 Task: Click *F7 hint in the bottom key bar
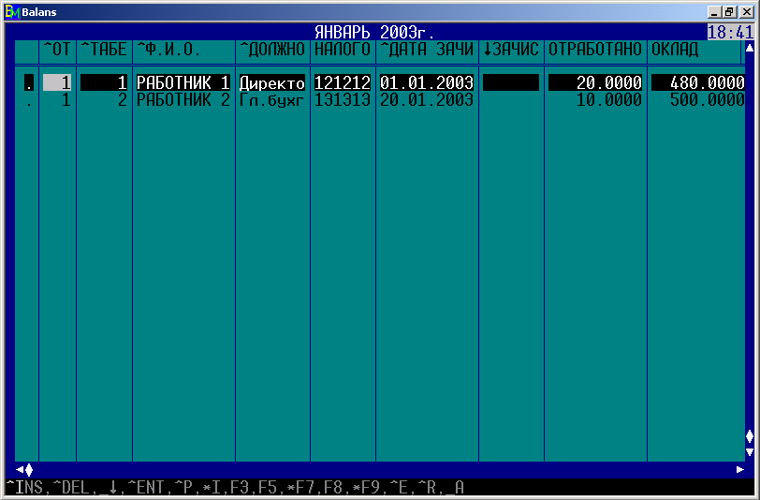coord(300,487)
